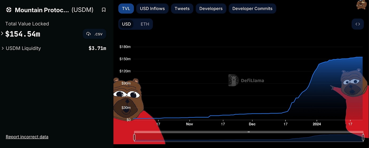Open the Report incorrect data link
This screenshot has height=148, width=369.
pyautogui.click(x=27, y=137)
